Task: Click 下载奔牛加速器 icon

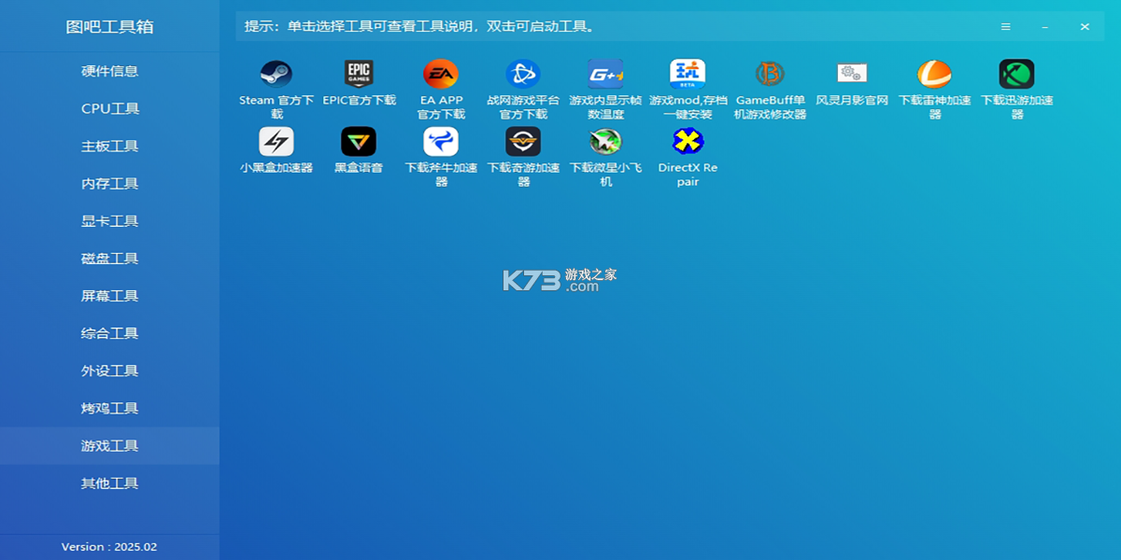Action: point(441,142)
